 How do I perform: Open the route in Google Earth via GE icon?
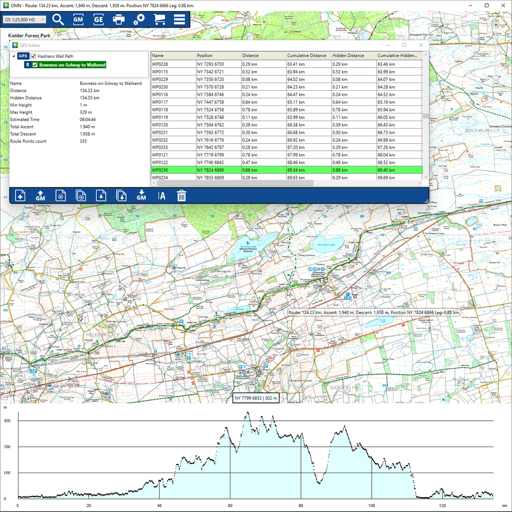click(x=98, y=19)
